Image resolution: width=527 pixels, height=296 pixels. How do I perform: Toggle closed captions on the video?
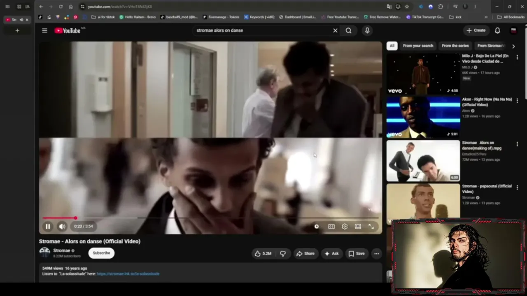coord(331,227)
